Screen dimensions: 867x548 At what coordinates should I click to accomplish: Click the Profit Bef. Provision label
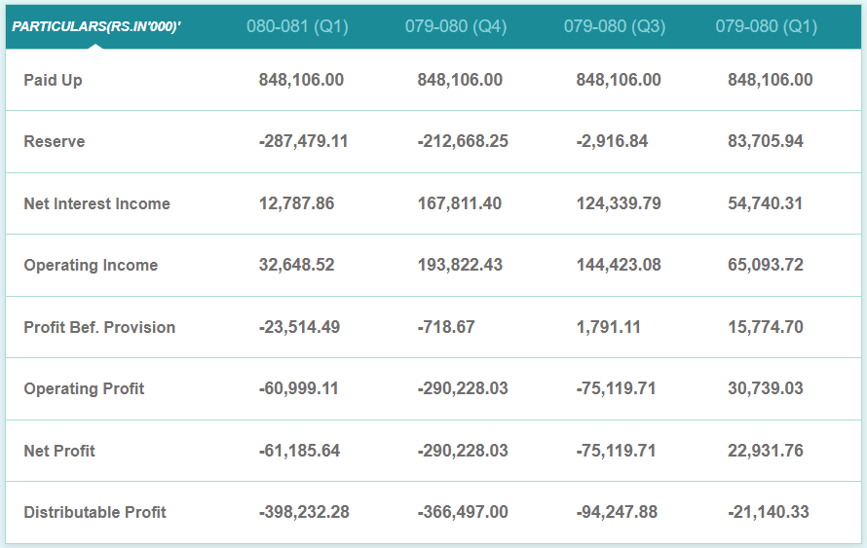[x=99, y=327]
